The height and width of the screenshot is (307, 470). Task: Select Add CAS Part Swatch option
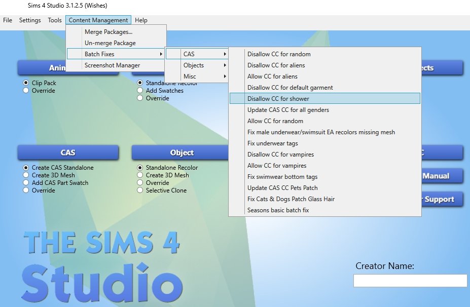(26, 182)
